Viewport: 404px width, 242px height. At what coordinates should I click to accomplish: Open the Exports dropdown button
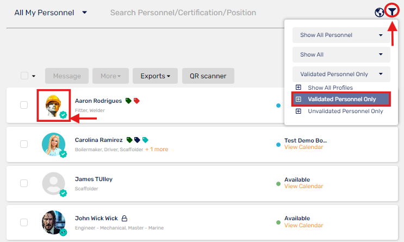(x=155, y=76)
